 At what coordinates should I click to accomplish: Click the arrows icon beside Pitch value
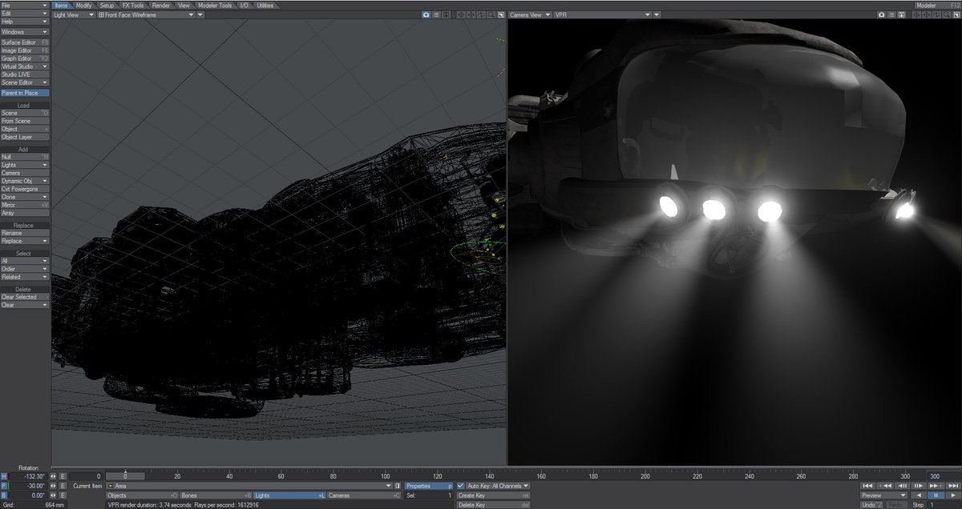click(x=53, y=486)
